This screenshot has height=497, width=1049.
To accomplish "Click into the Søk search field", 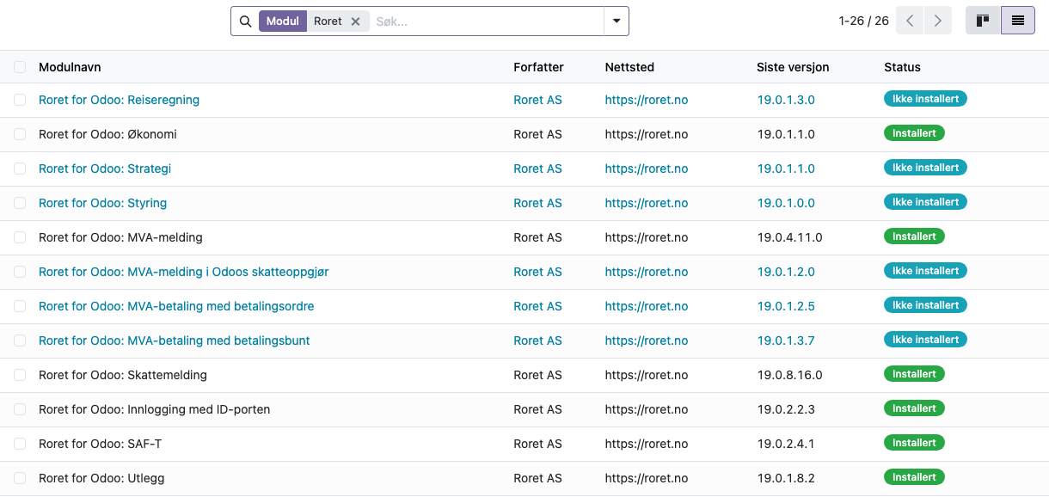I will [x=487, y=21].
